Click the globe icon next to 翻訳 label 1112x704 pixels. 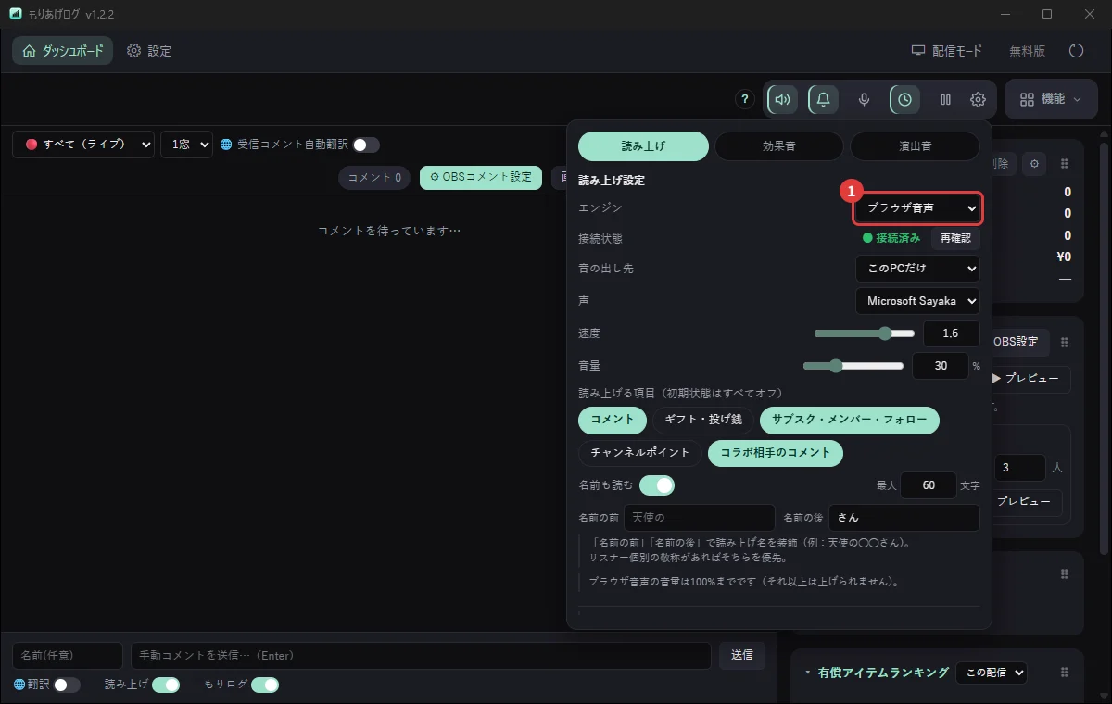[x=19, y=685]
